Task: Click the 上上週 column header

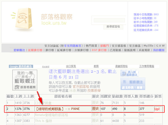Action: coord(28,96)
